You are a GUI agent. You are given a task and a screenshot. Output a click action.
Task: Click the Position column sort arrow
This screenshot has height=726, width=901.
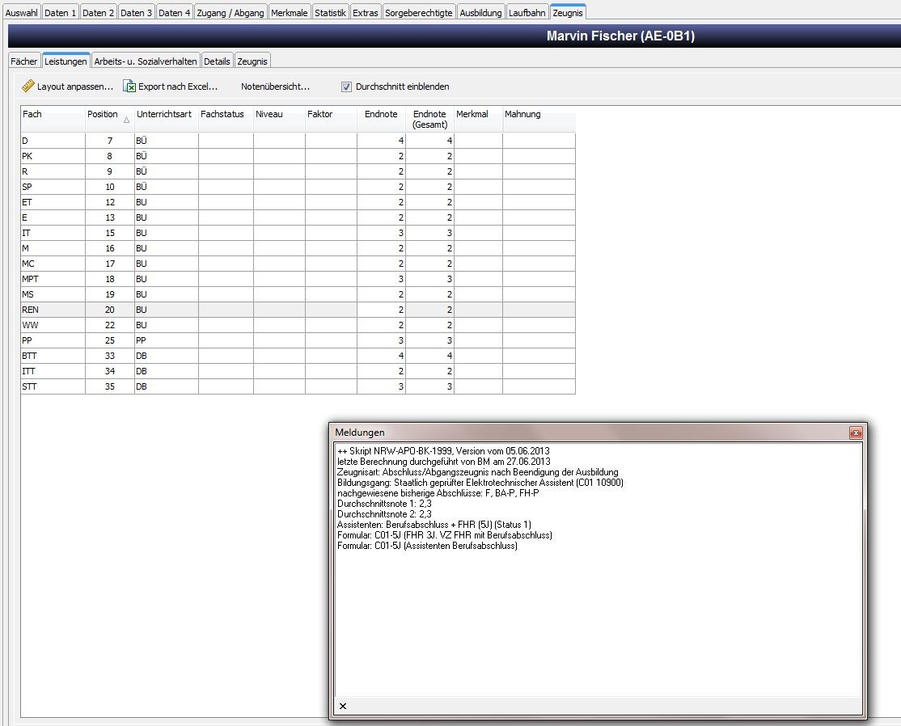coord(126,120)
